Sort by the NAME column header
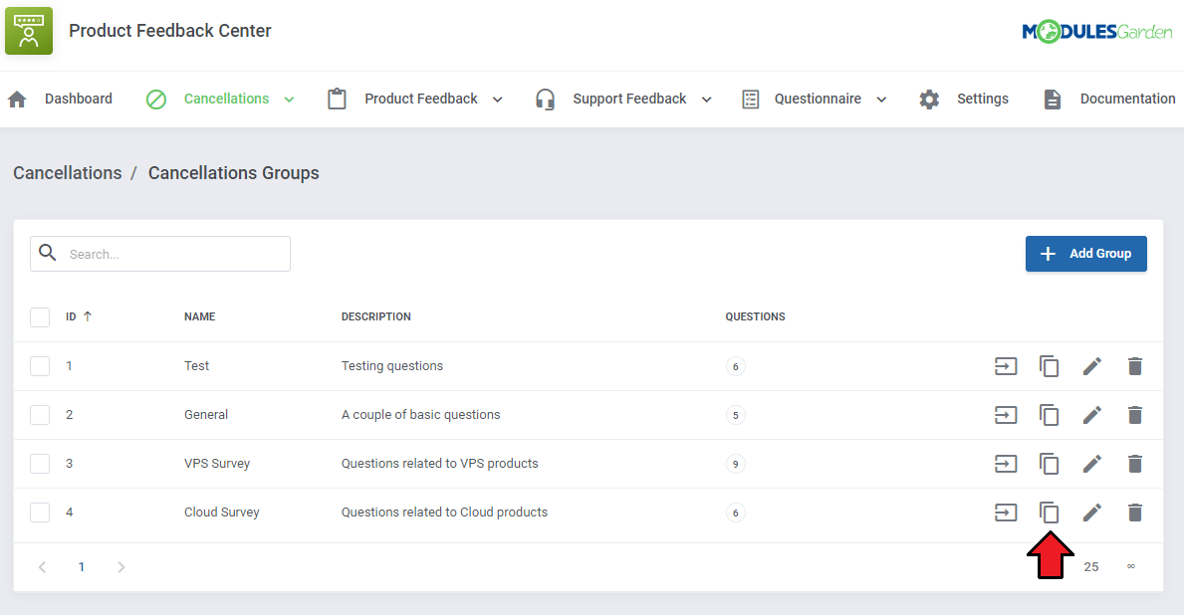The image size is (1184, 615). [x=199, y=316]
